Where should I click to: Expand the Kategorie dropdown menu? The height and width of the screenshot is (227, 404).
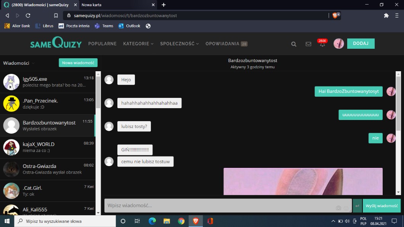(138, 44)
